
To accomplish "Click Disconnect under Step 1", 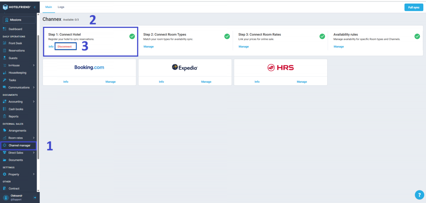I will tap(64, 47).
